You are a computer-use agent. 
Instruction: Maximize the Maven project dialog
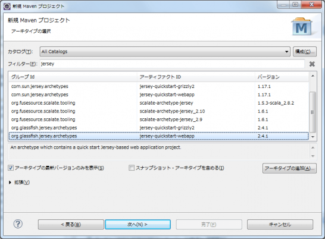click(295, 5)
